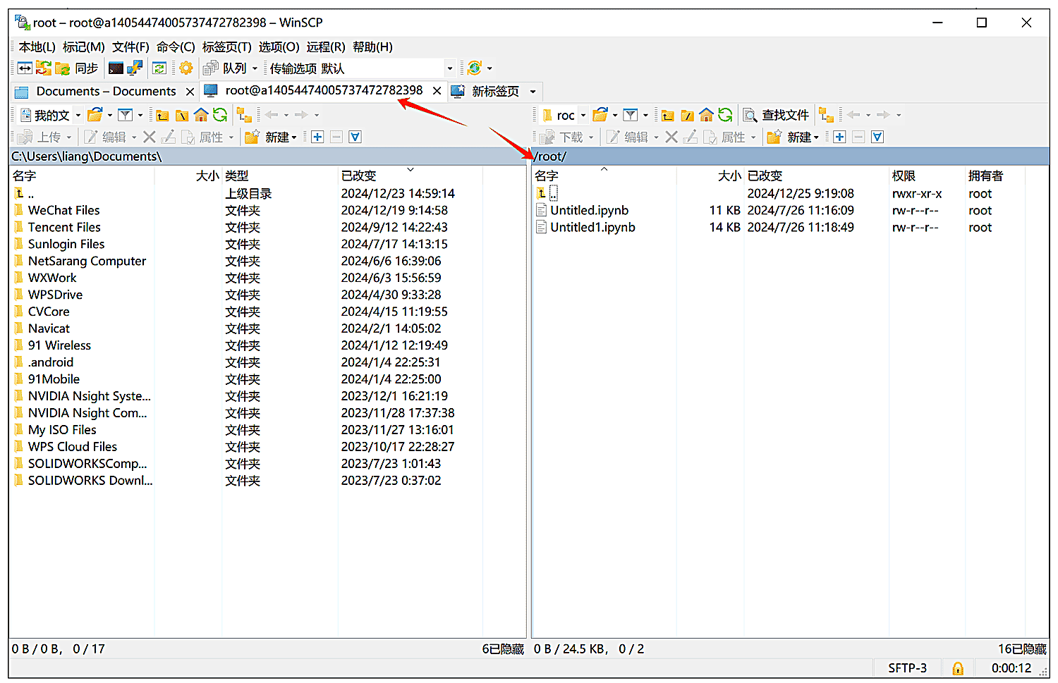Refresh the remote /root/ file list
Image resolution: width=1058 pixels, height=683 pixels.
click(725, 115)
